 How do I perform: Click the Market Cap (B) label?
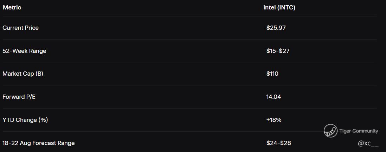(23, 74)
